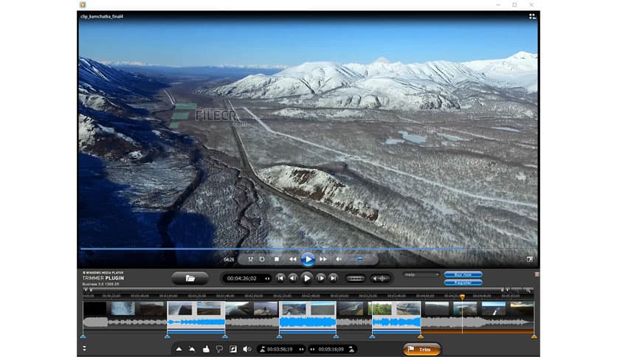Jump to start of the trimmer clip
This screenshot has height=357, width=617.
point(280,279)
